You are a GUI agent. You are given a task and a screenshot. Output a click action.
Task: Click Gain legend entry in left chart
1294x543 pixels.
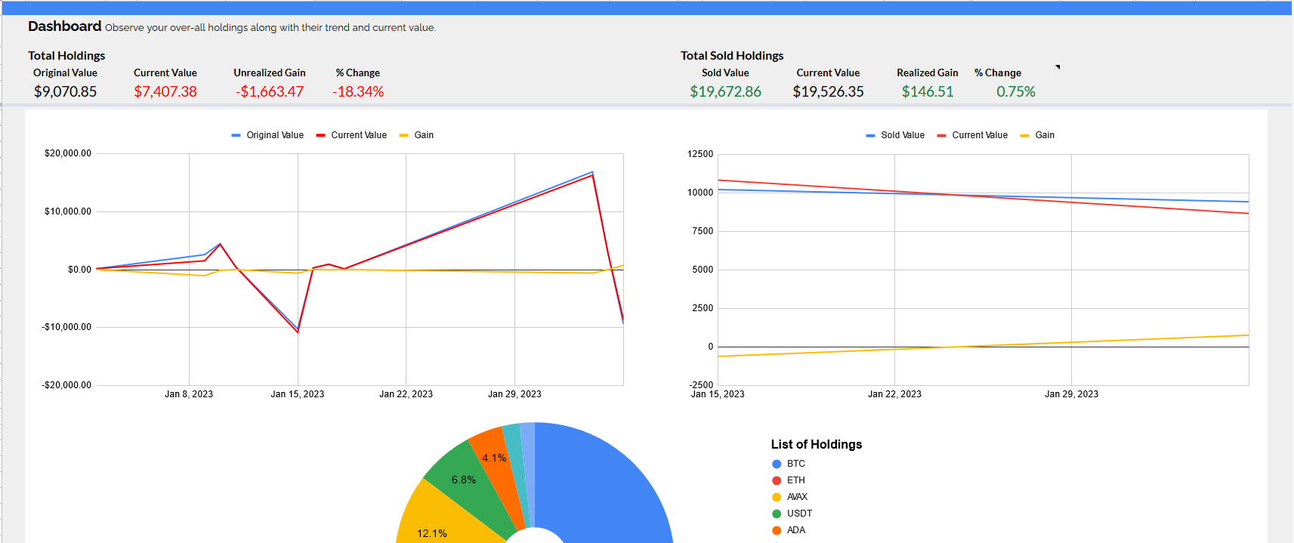pos(416,135)
